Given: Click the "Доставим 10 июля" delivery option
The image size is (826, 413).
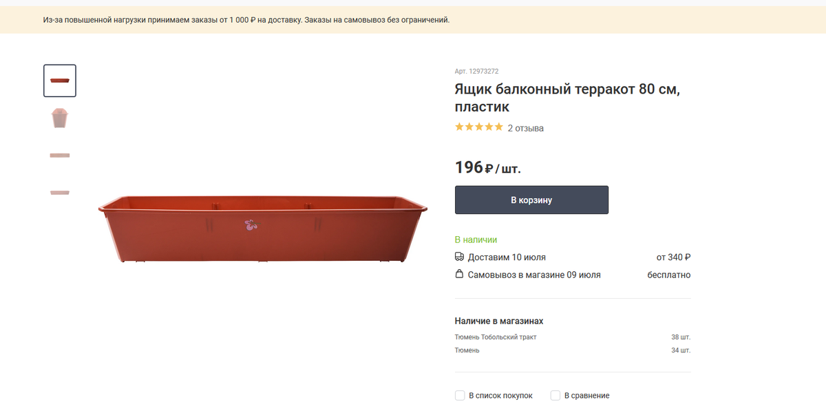Looking at the screenshot, I should coord(507,257).
